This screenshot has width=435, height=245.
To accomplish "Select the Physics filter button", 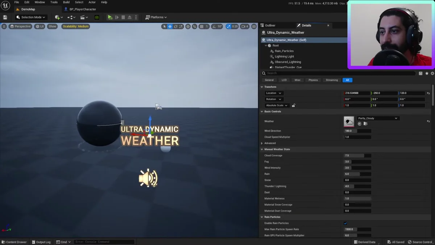I will pos(313,80).
